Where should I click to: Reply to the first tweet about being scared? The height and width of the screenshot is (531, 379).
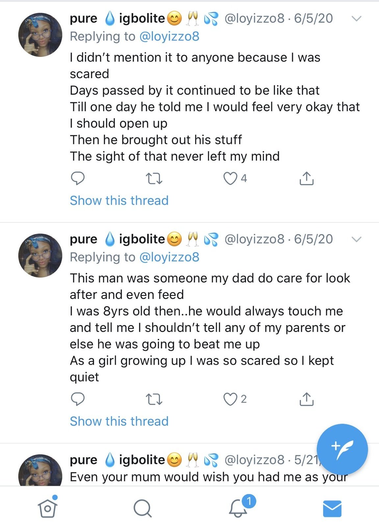[x=78, y=178]
